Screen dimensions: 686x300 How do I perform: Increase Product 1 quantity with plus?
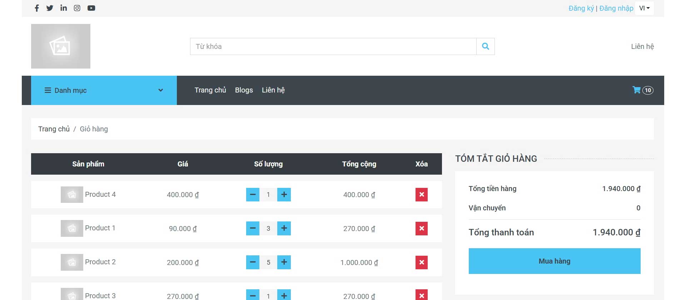click(284, 229)
